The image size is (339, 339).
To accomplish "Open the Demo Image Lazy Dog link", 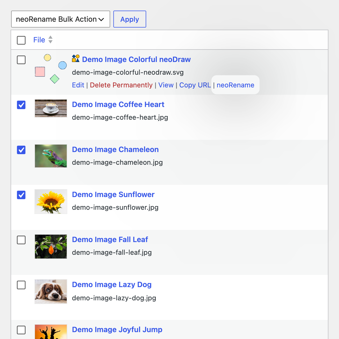I will click(112, 284).
